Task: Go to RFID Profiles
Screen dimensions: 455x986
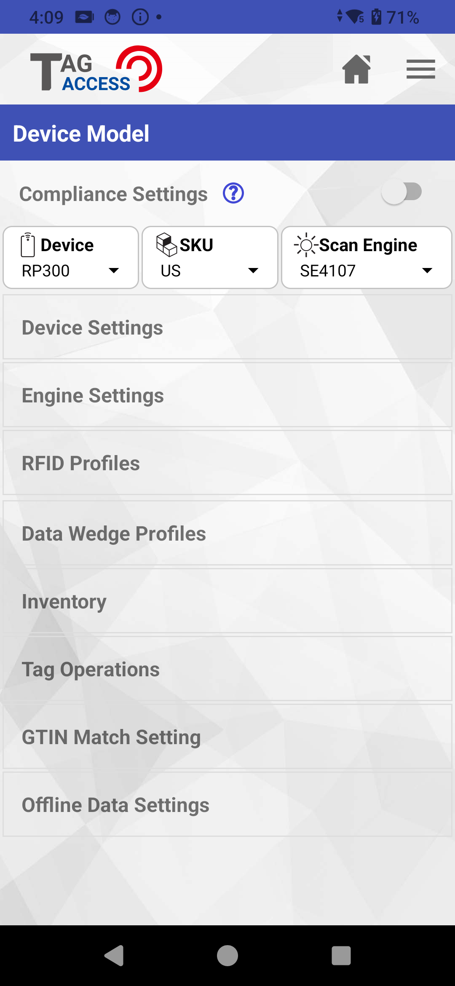Action: [x=227, y=463]
